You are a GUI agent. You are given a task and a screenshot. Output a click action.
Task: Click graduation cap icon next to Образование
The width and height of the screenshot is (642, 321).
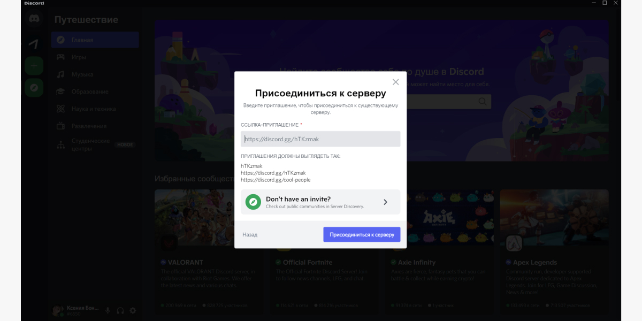(61, 91)
